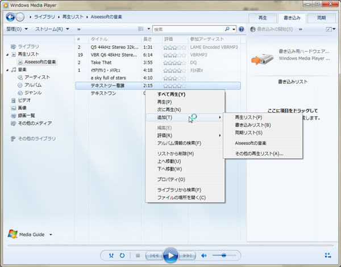The width and height of the screenshot is (341, 267).
Task: Open 評価(R) submenu
Action: (x=185, y=135)
